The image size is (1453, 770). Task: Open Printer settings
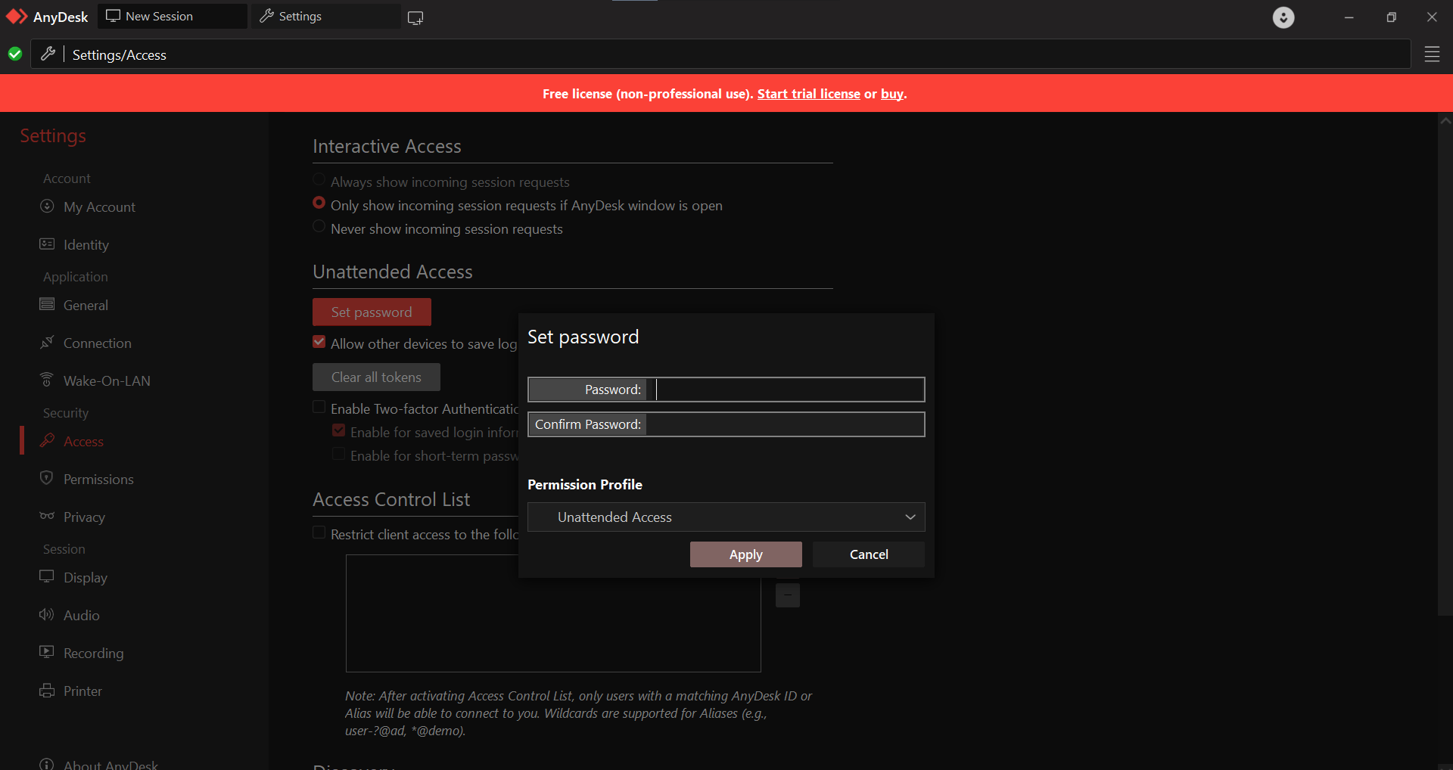click(82, 691)
